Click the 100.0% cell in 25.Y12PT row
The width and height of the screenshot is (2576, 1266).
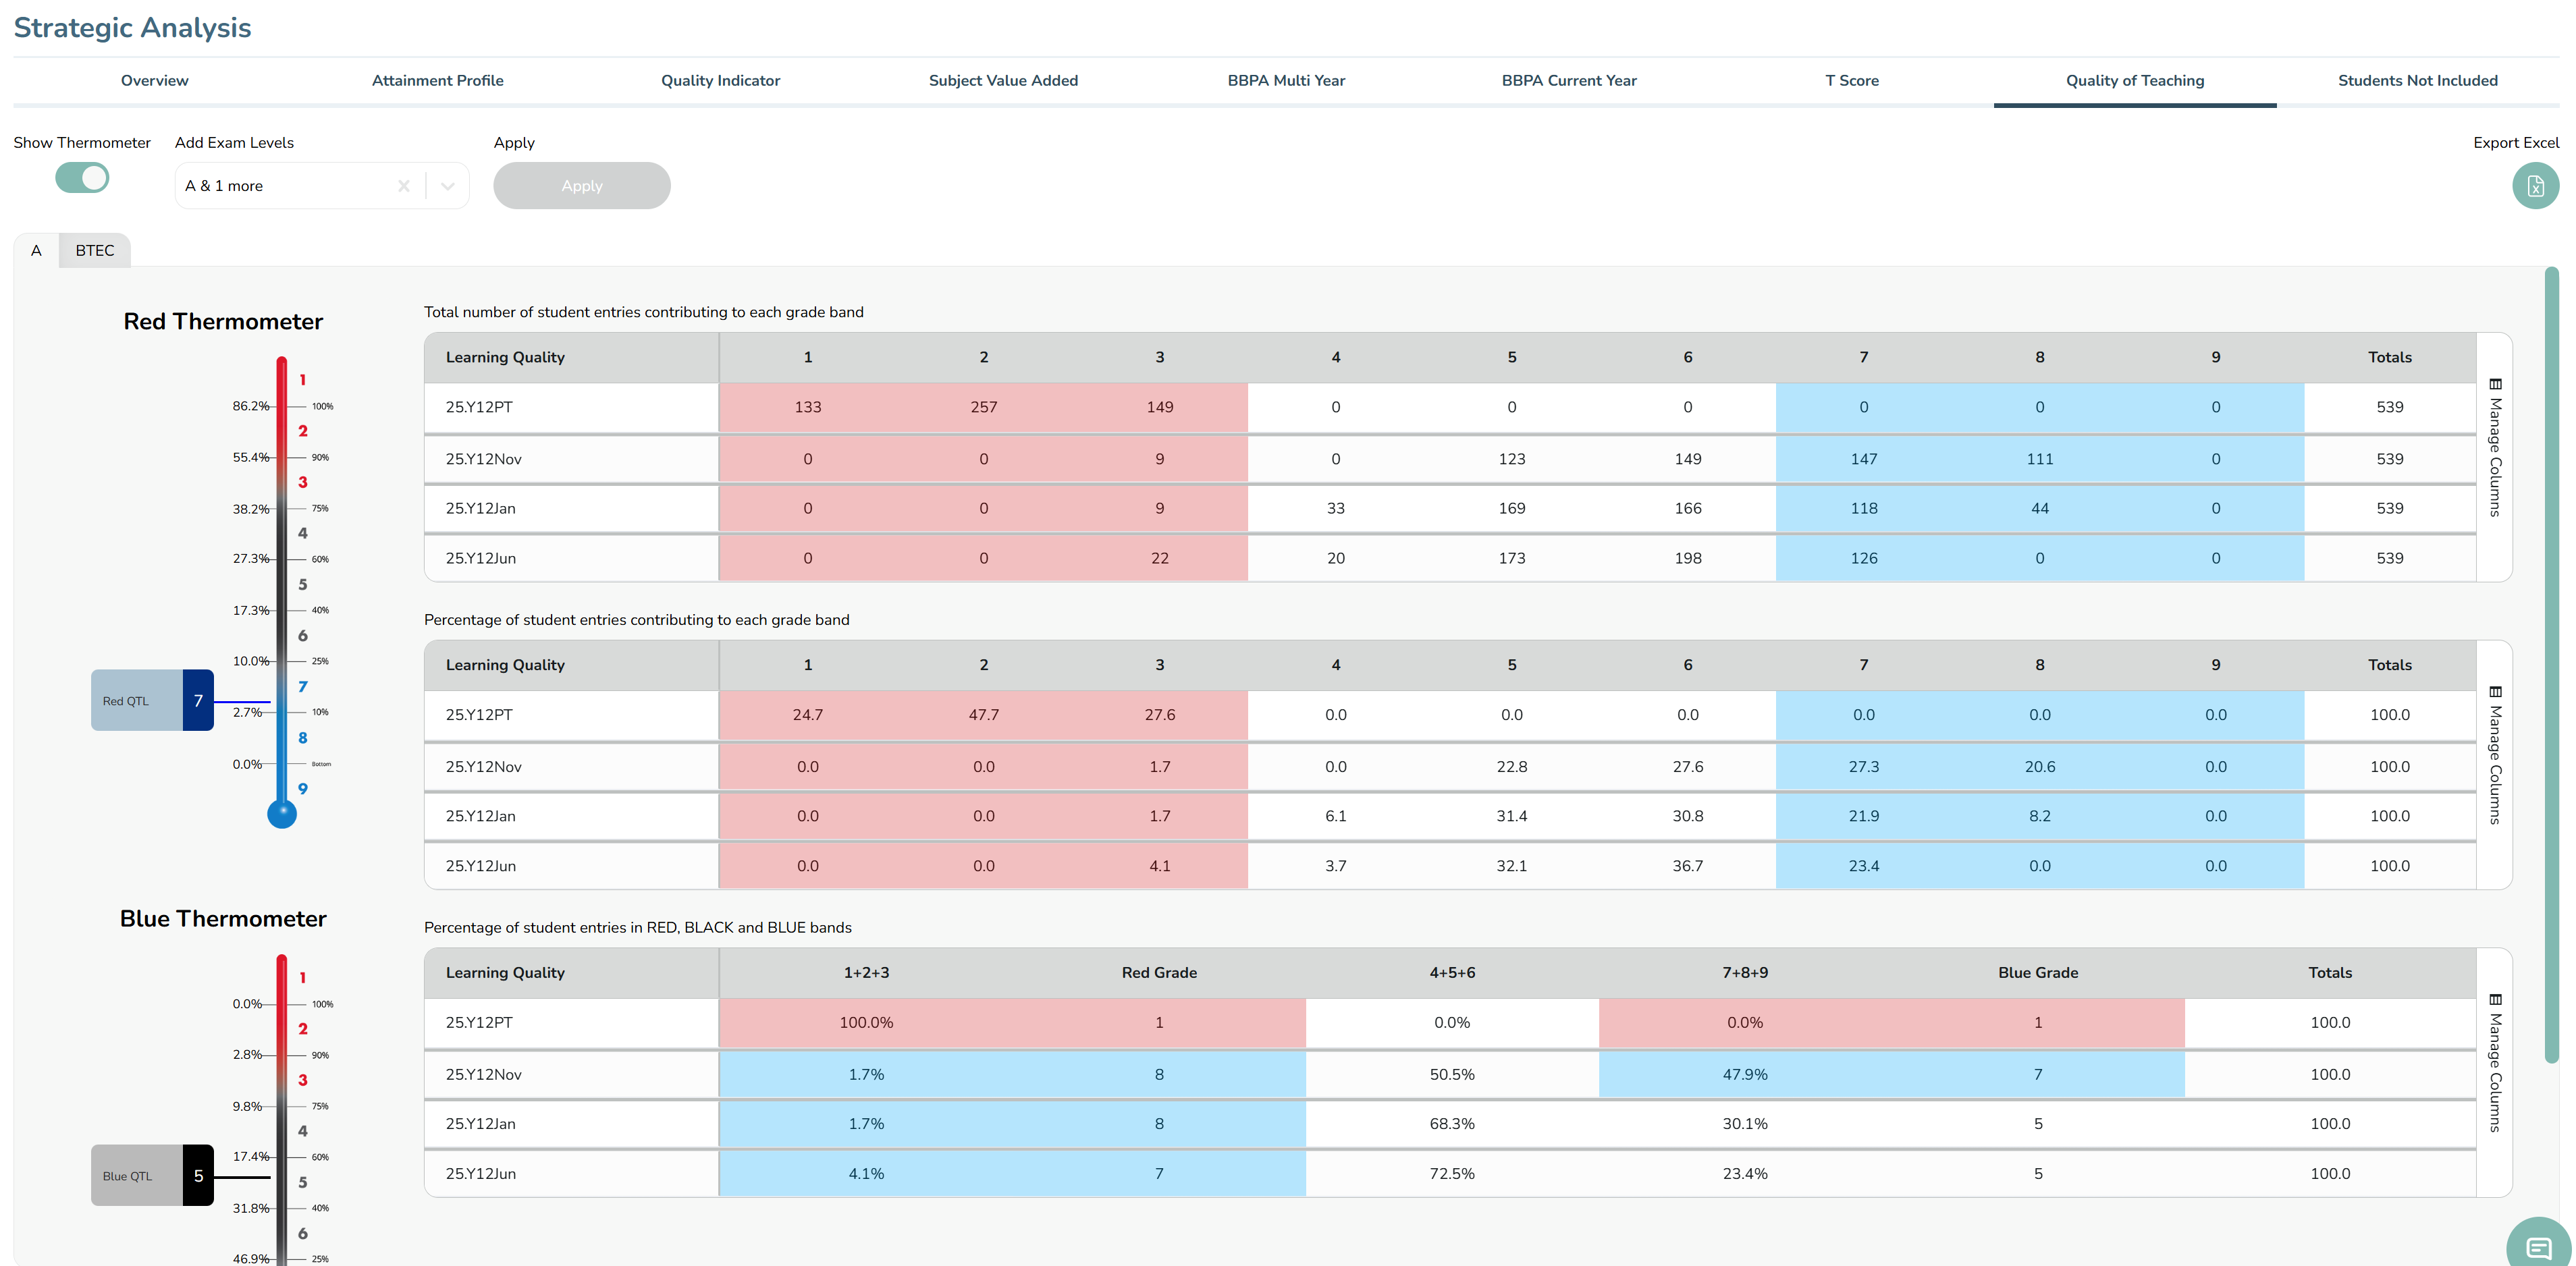pos(866,1023)
